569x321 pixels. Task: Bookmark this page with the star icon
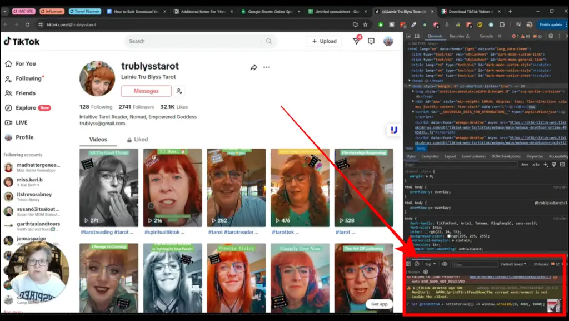coord(366,24)
